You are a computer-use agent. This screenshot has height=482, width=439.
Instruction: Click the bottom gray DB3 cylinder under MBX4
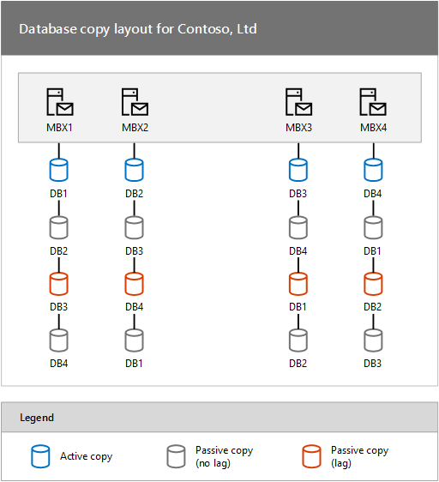click(373, 340)
